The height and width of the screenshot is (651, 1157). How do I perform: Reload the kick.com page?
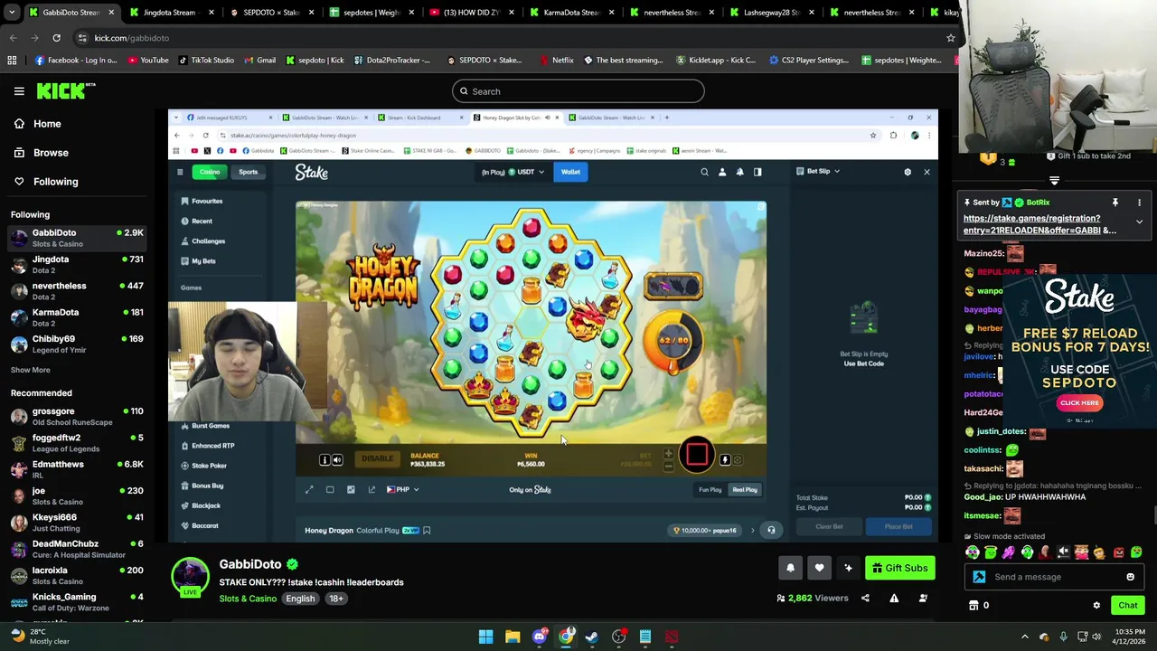56,38
